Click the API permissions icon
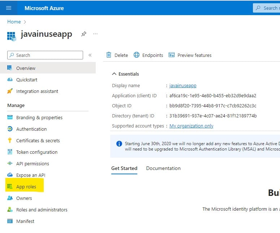Image resolution: width=280 pixels, height=233 pixels. [x=10, y=163]
